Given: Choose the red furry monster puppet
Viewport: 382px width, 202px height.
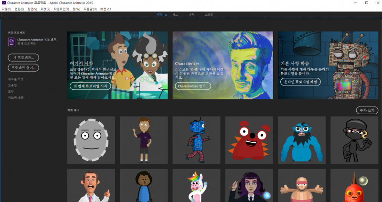Looking at the screenshot, I should [x=249, y=140].
